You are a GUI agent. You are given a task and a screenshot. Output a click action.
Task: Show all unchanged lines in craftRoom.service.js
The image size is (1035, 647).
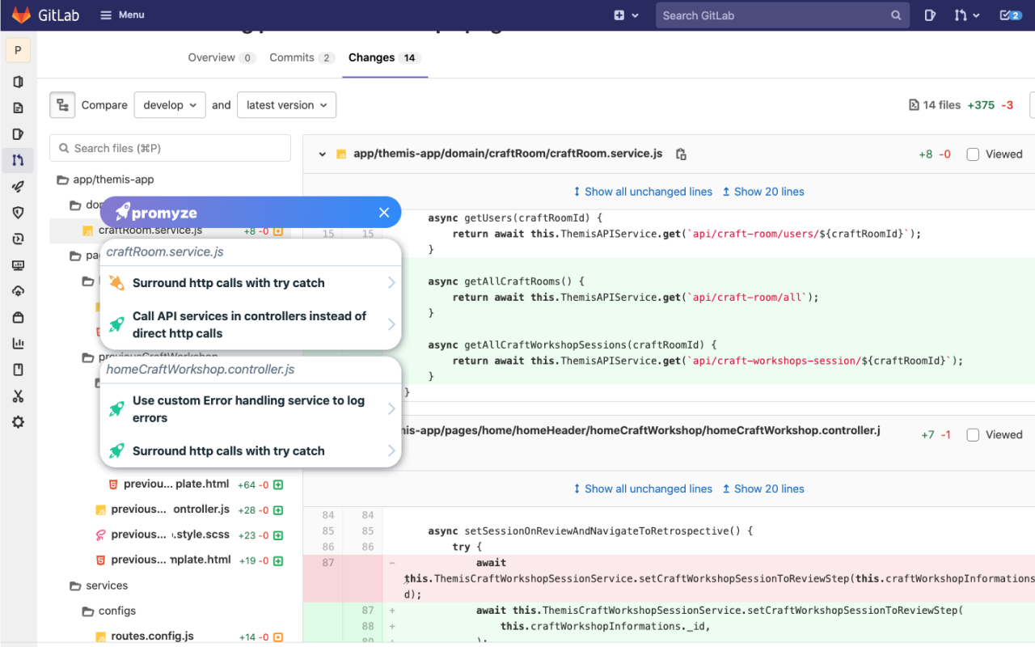coord(643,192)
